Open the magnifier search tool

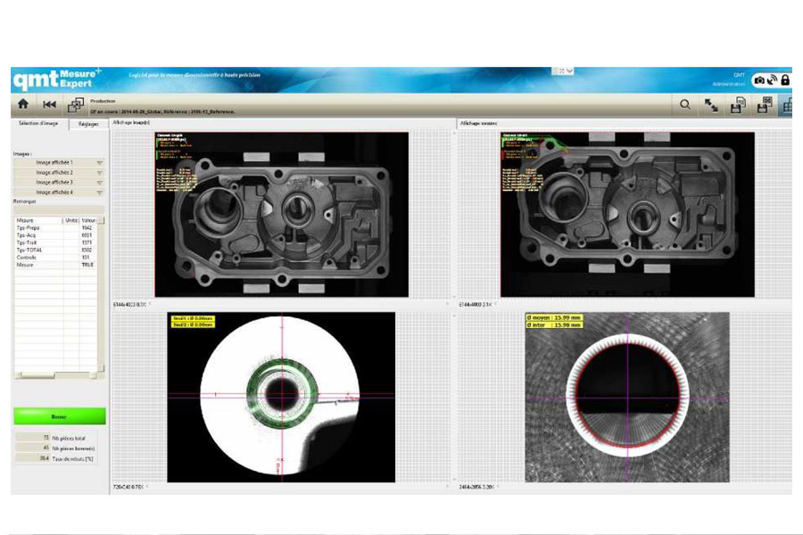click(x=684, y=105)
